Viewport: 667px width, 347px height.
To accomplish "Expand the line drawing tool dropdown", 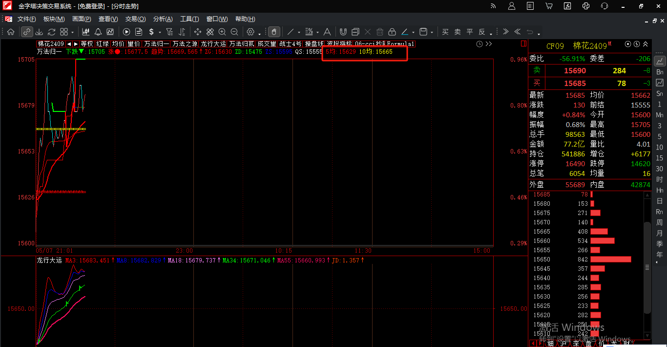I will click(299, 33).
